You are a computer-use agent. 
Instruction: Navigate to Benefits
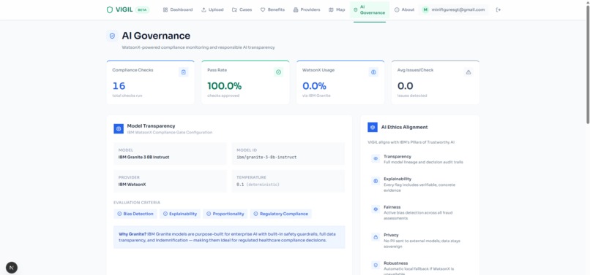click(x=272, y=9)
